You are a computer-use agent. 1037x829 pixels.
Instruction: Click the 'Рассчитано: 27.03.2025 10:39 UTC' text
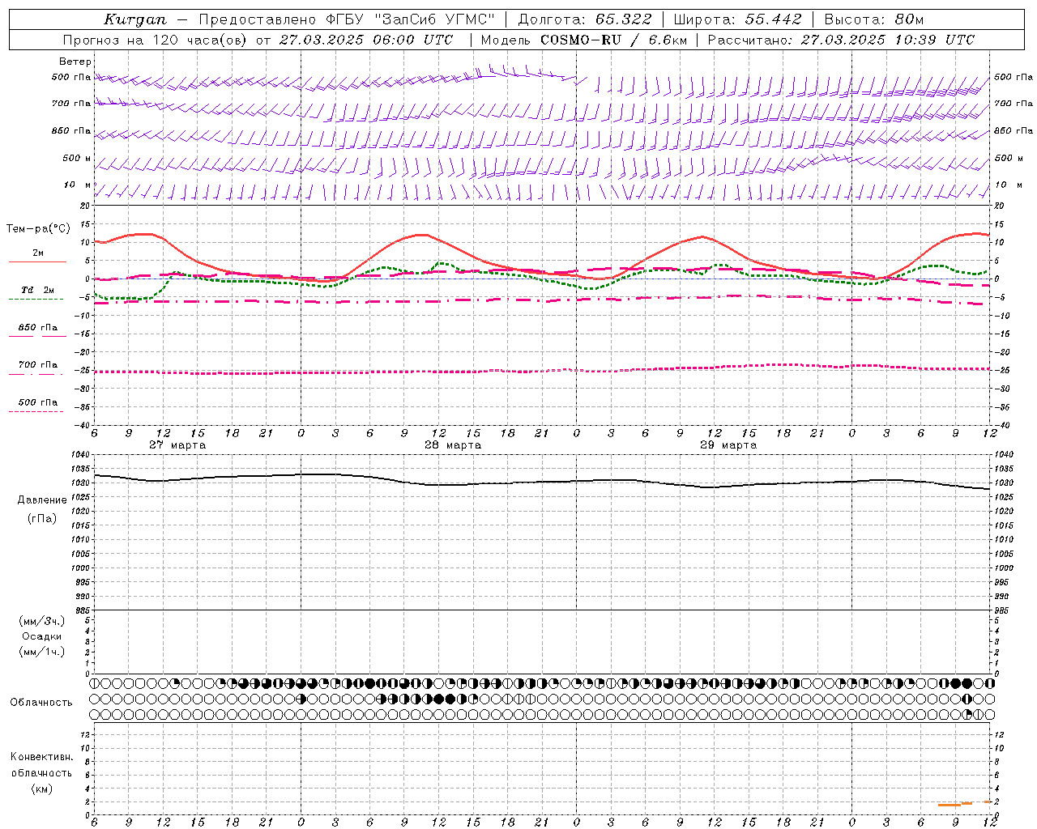841,40
